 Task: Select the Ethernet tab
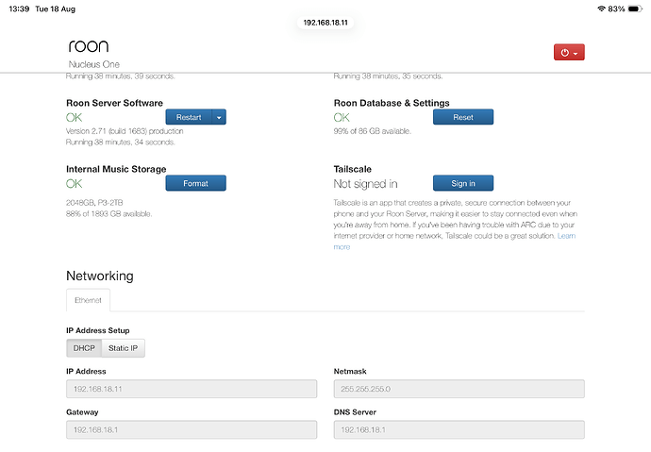88,300
